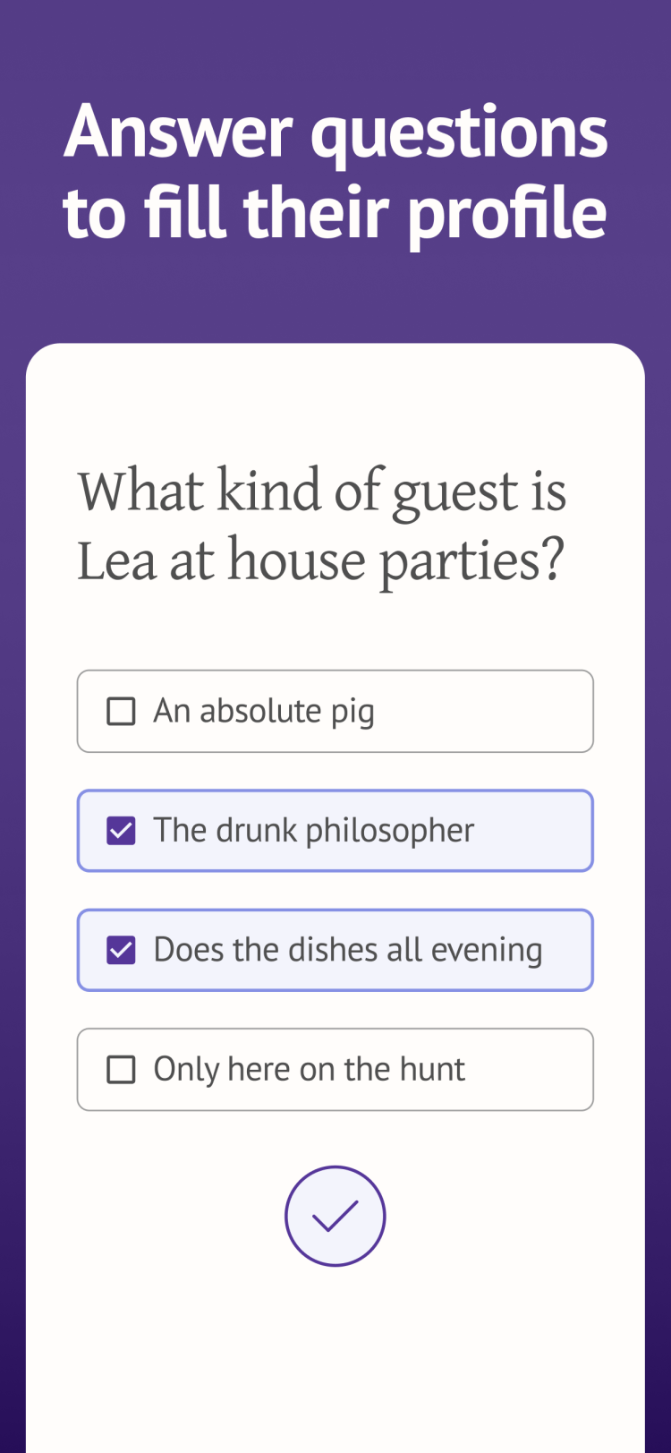This screenshot has width=671, height=1453.
Task: Tick the "Only here on the hunt" checkbox
Action: click(121, 1069)
